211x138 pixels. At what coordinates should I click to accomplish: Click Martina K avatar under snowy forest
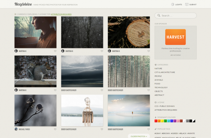point(63,51)
